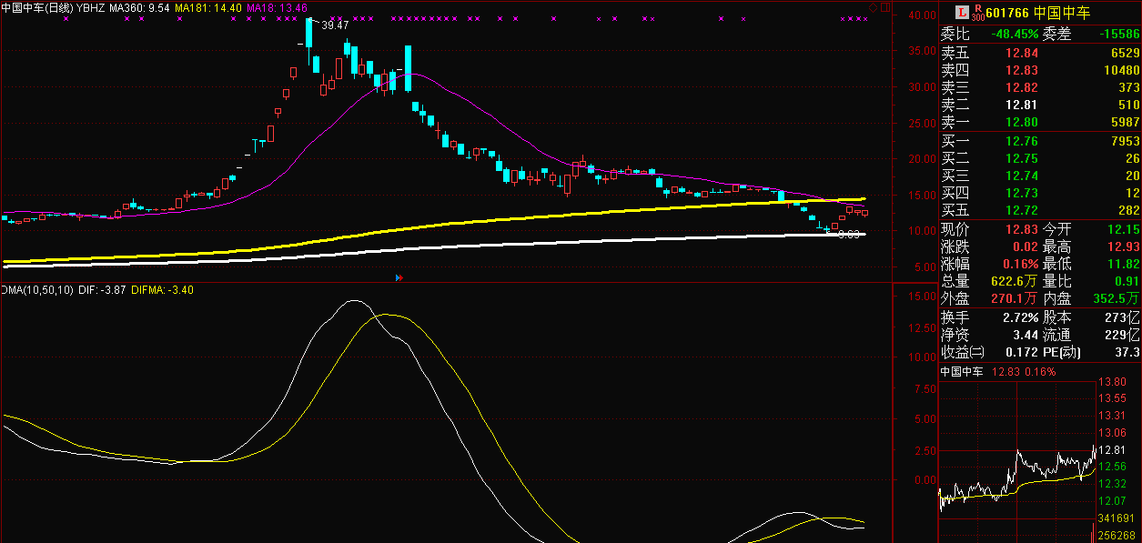Click the 收益(二) value 0.172
Viewport: 1142px width, 543px height.
tap(1023, 352)
